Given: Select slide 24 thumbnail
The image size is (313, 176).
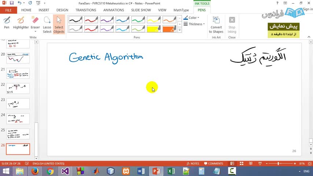Looking at the screenshot, I should [x=18, y=119].
